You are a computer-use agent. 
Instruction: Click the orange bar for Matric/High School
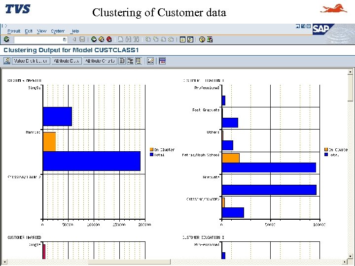[231, 158]
